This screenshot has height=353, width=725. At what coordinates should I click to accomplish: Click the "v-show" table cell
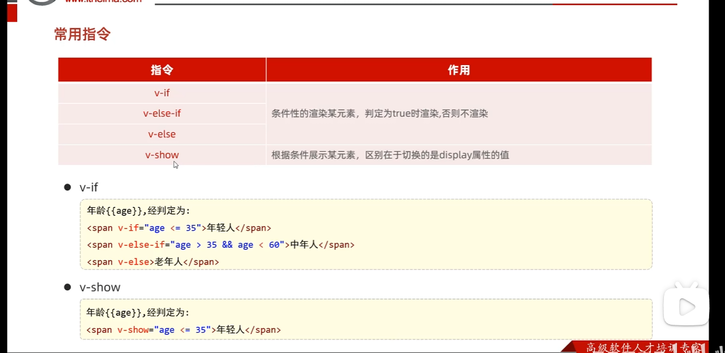tap(162, 155)
